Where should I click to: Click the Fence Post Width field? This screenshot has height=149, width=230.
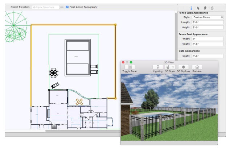point(208,39)
